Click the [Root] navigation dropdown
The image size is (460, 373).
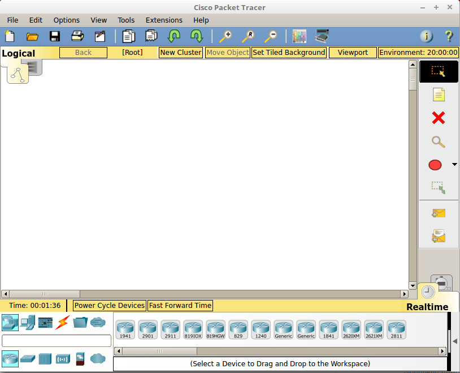(x=132, y=52)
